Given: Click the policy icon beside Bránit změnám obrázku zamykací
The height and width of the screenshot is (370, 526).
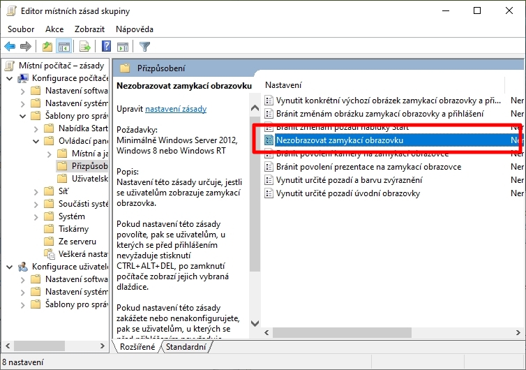Looking at the screenshot, I should tap(269, 114).
